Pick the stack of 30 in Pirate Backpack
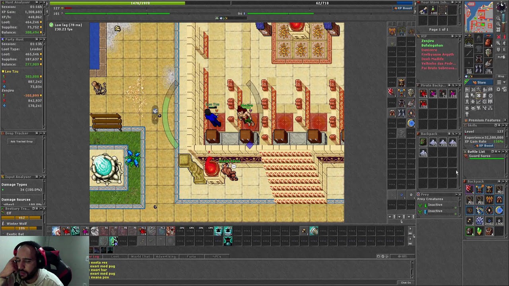Screen dimensions: 509x286 [x=433, y=94]
